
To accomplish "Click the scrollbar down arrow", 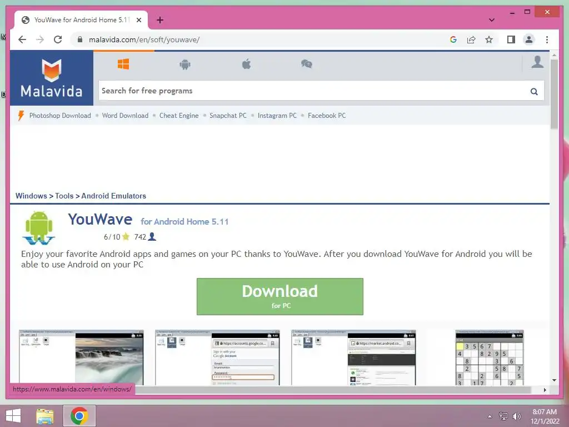I will coord(554,380).
